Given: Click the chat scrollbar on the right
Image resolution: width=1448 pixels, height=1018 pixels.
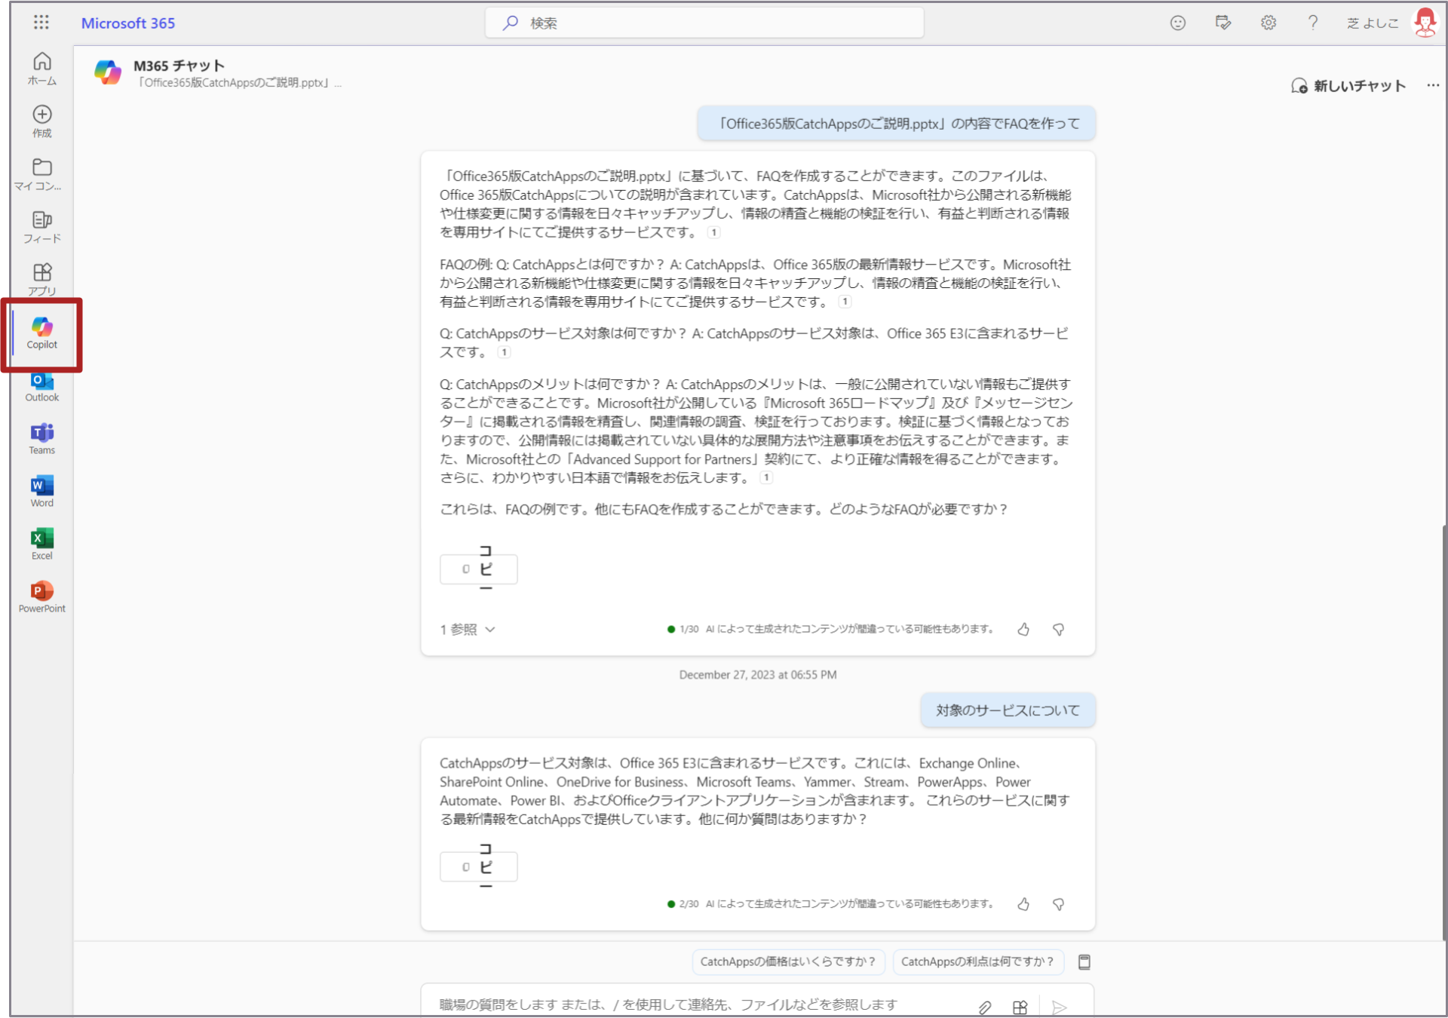Looking at the screenshot, I should coord(1444,731).
